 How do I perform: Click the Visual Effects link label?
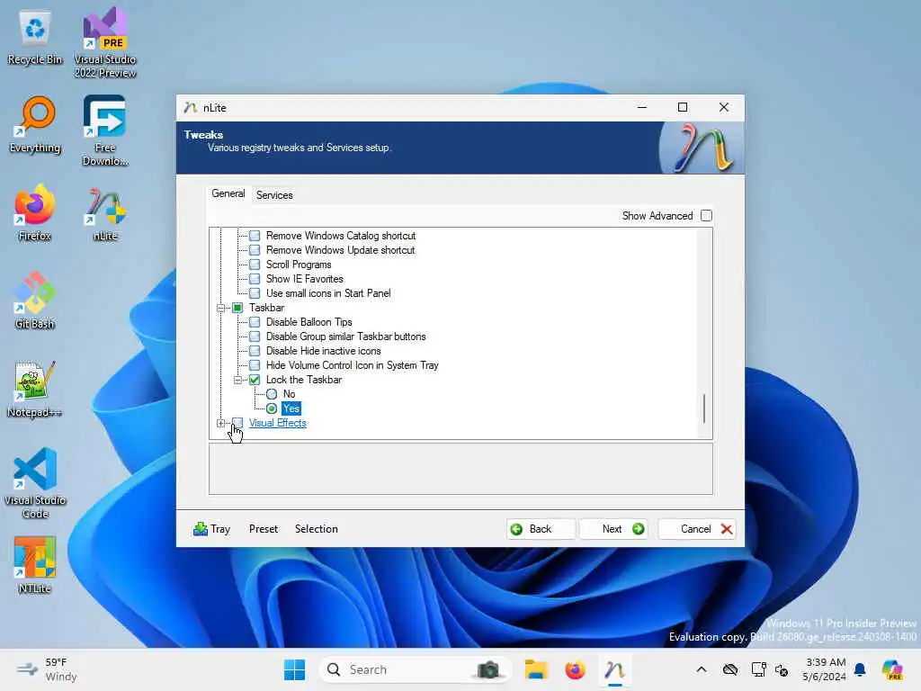[277, 423]
